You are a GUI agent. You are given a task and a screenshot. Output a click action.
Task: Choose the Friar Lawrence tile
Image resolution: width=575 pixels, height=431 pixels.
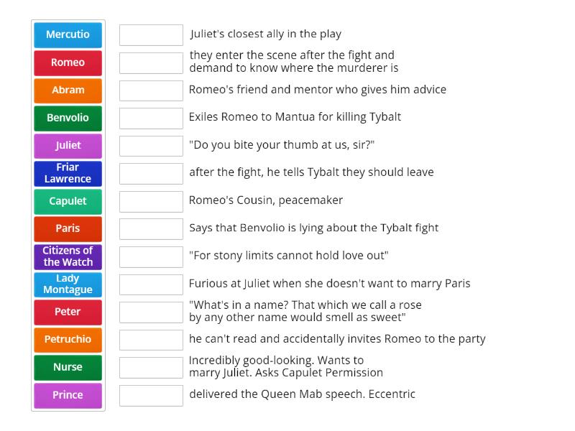coord(68,174)
